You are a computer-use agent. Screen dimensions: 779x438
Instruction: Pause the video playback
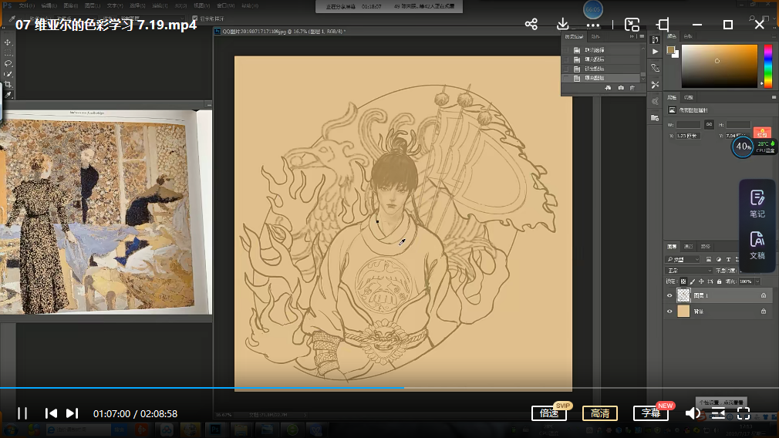click(x=22, y=413)
